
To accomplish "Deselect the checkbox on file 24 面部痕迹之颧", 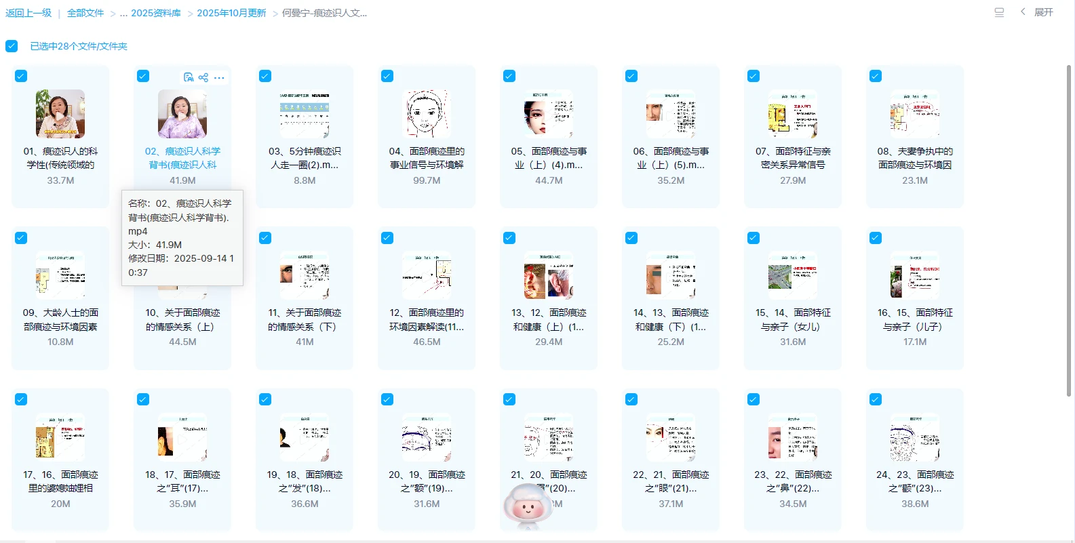I will [x=876, y=399].
